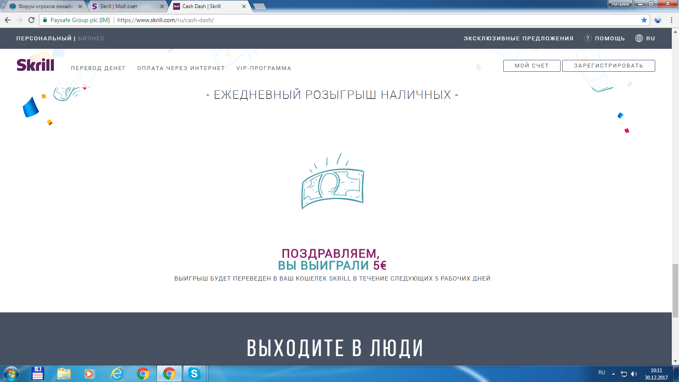
Task: Click the МОЙ СЧЕТ button
Action: tap(531, 66)
